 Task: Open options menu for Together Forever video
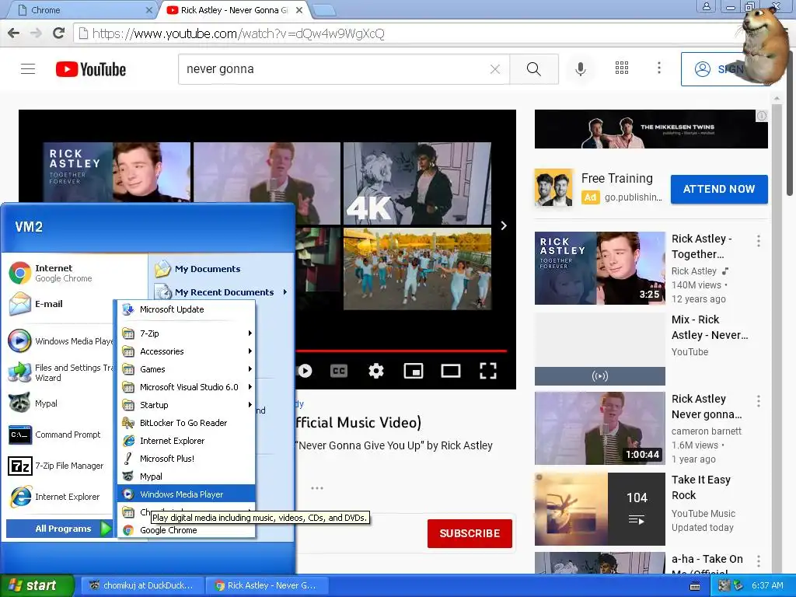tap(759, 241)
